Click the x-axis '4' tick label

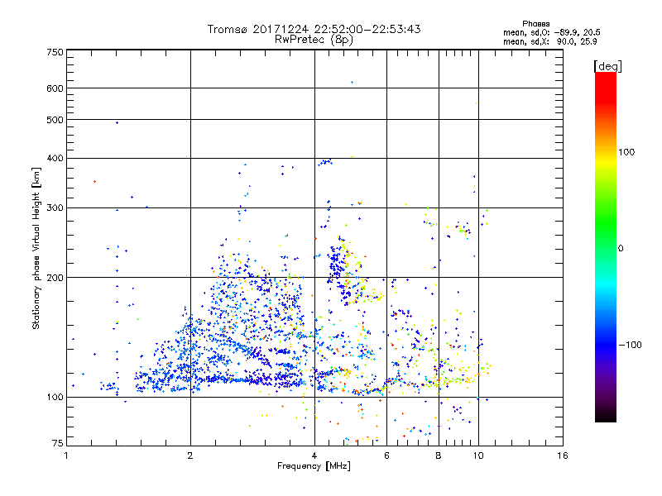(x=314, y=455)
